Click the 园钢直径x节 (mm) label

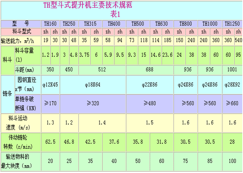click(28, 85)
